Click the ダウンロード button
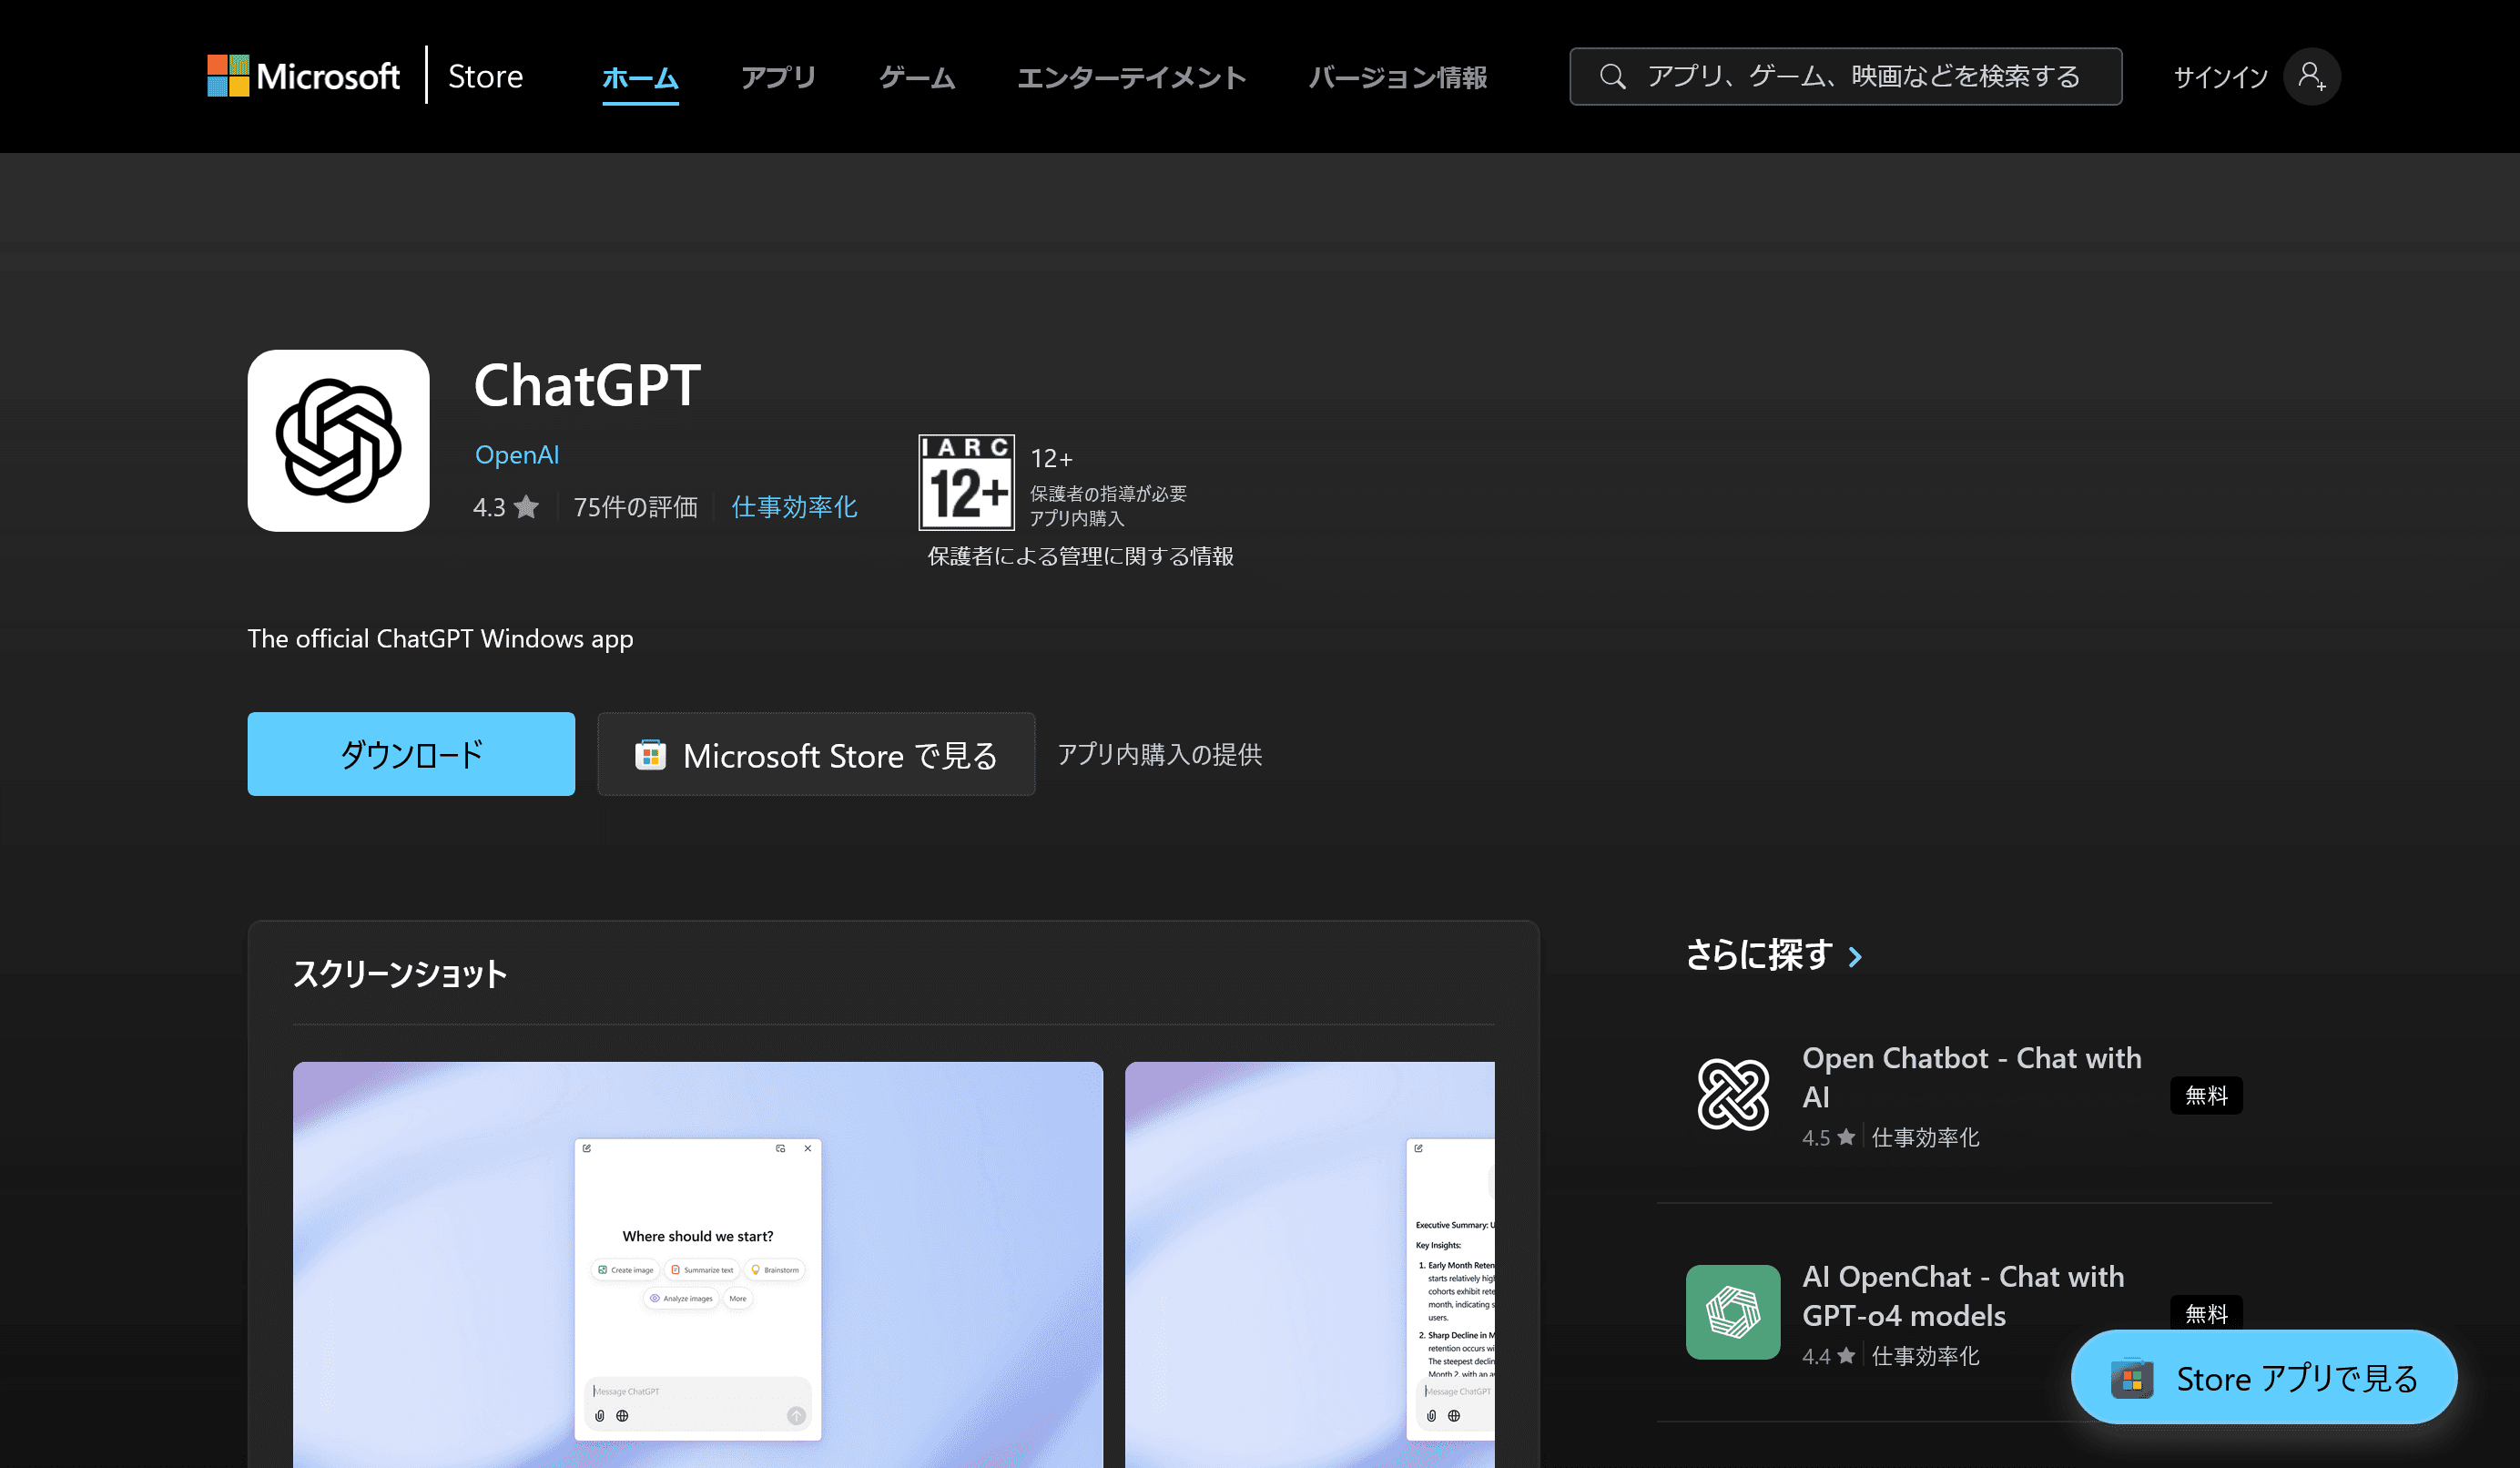This screenshot has height=1468, width=2520. 411,754
